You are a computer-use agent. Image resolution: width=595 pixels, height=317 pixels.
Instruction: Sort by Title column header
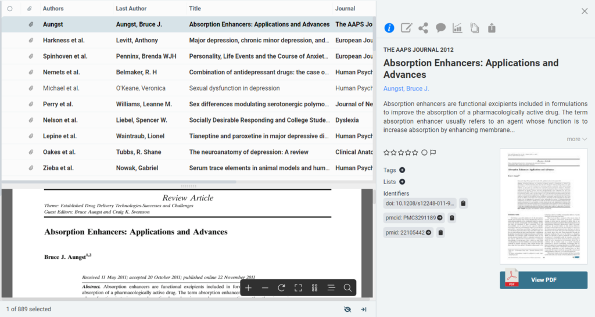point(195,8)
